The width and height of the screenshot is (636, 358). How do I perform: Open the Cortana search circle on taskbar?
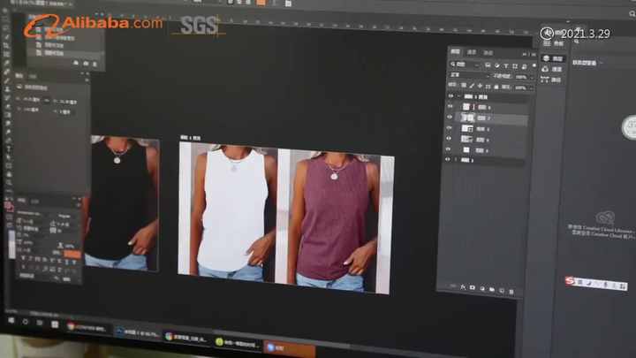click(25, 322)
